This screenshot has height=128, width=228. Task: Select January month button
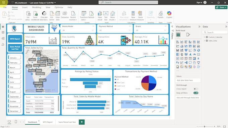[x=14, y=57]
